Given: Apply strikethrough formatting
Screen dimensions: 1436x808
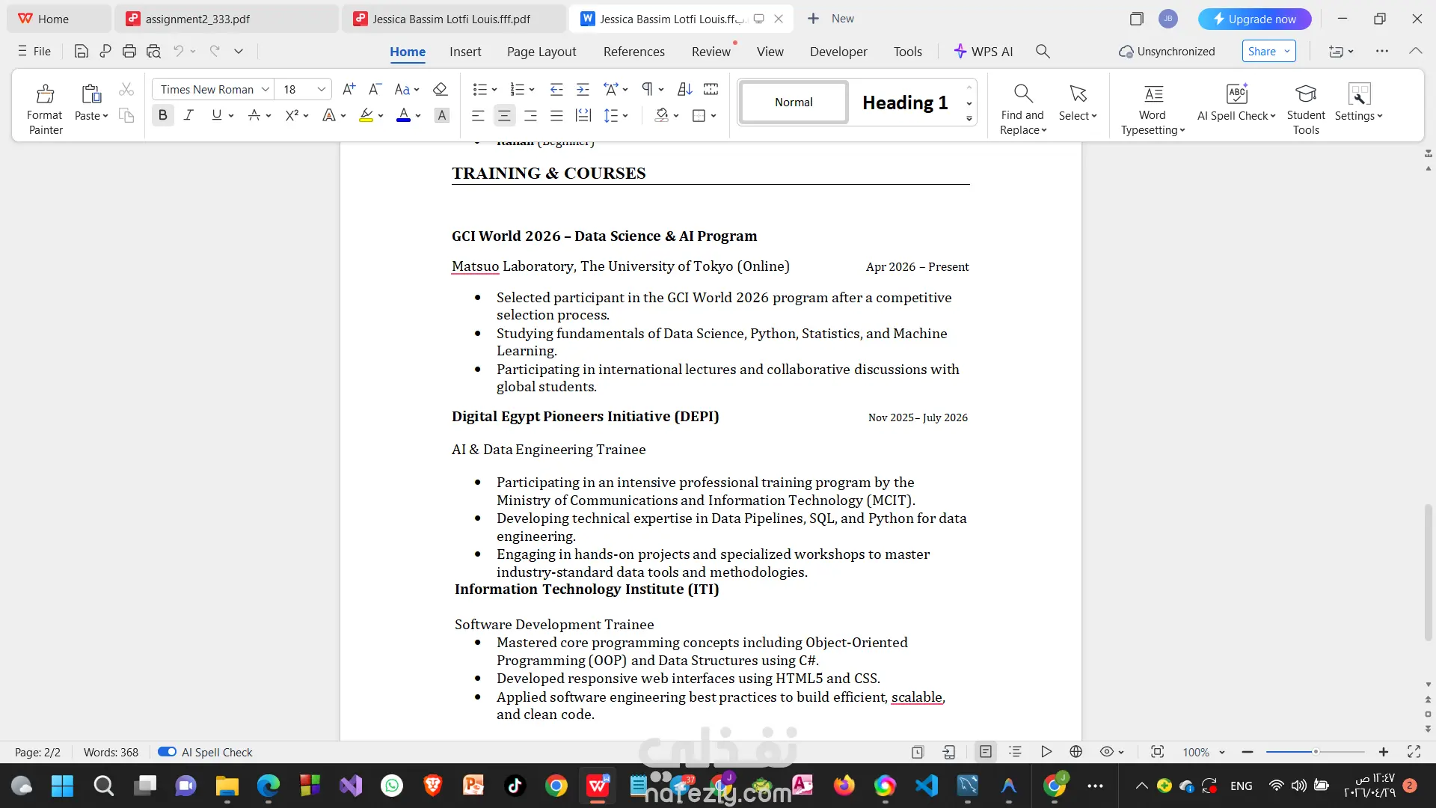Looking at the screenshot, I should pyautogui.click(x=254, y=115).
